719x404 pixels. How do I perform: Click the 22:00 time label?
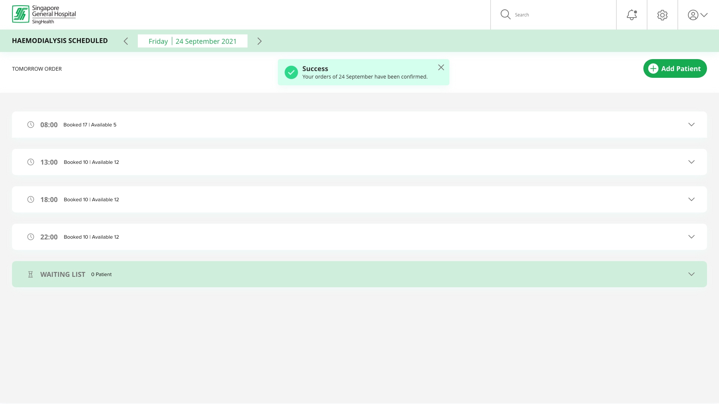(49, 237)
